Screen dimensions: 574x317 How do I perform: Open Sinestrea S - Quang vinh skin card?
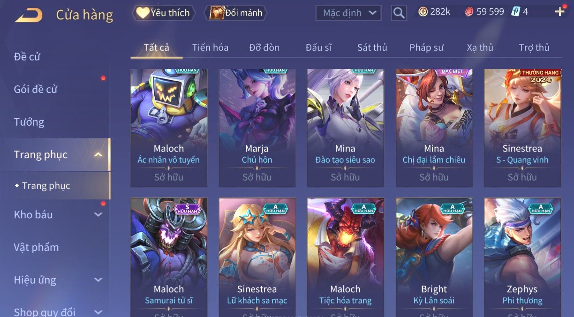[x=522, y=128]
